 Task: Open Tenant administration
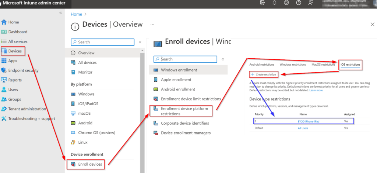click(x=24, y=109)
